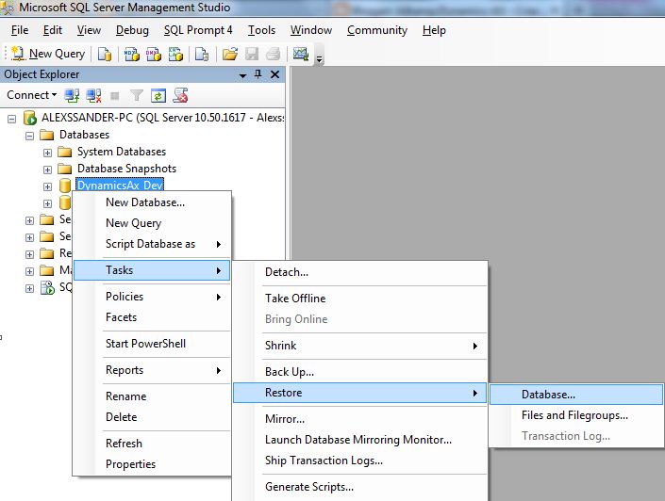
Task: Open an Analysis Services MDX Query
Action: 131,55
